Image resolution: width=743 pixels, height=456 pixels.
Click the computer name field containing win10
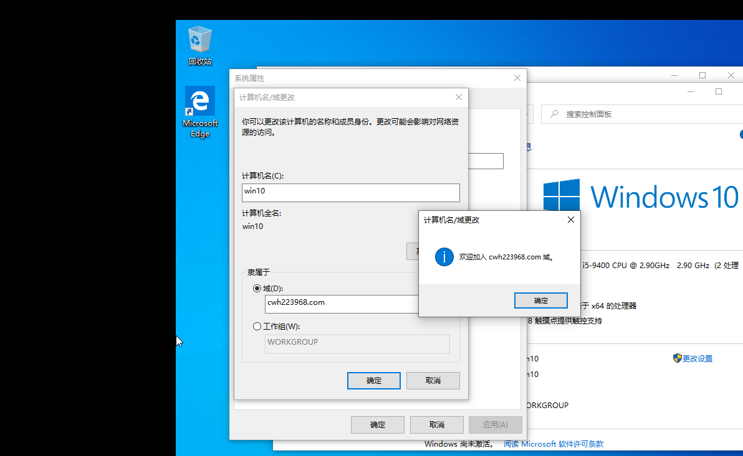[x=351, y=192]
